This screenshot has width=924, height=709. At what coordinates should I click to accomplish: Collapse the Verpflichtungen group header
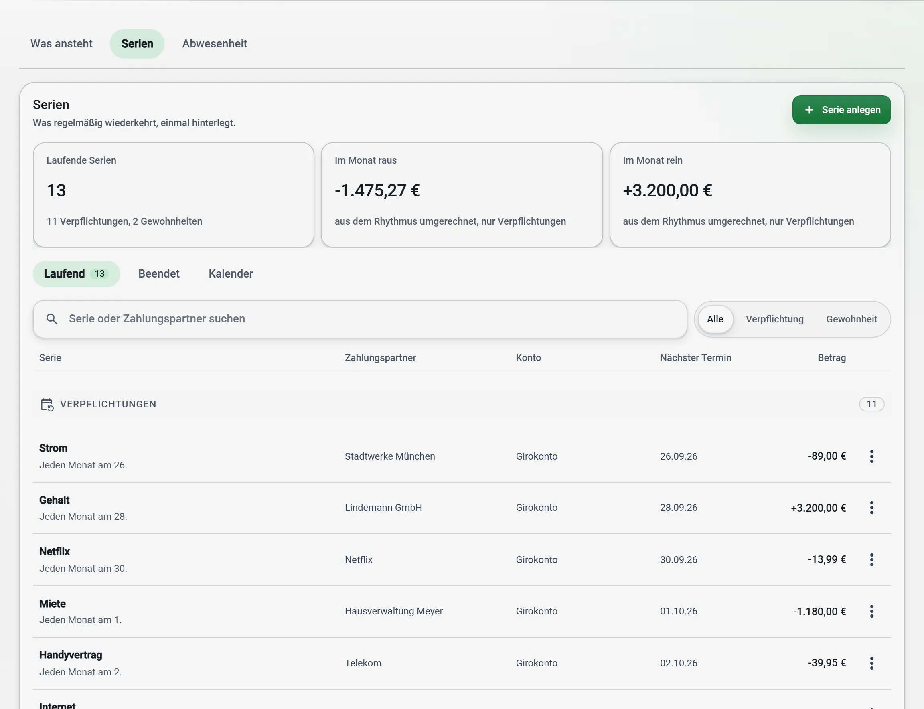[x=462, y=404]
